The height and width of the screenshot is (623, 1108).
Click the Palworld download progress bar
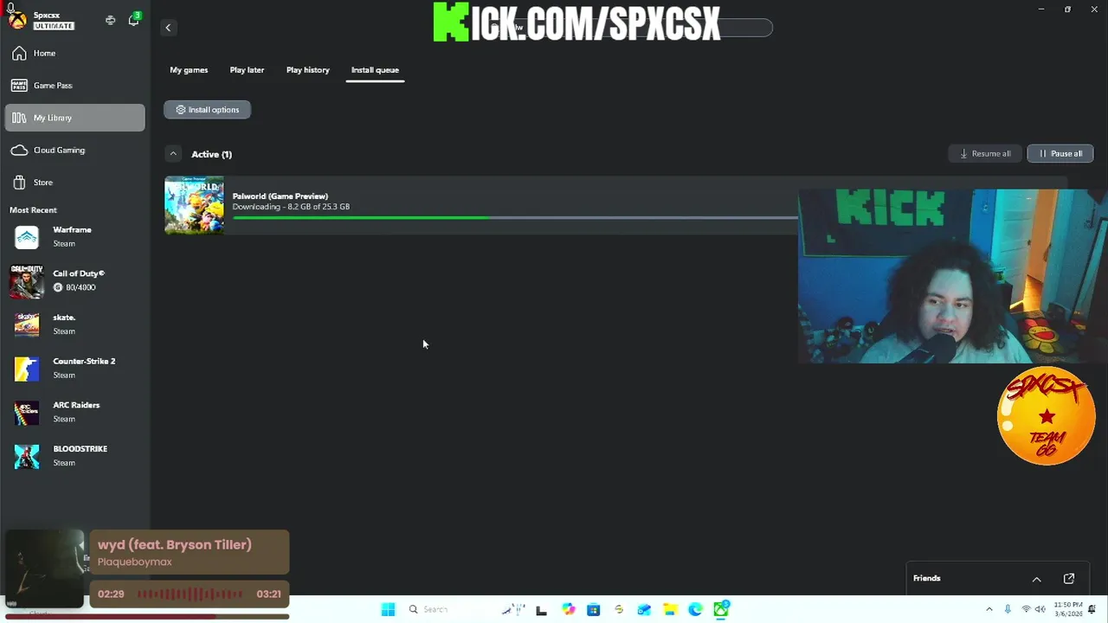(x=514, y=217)
